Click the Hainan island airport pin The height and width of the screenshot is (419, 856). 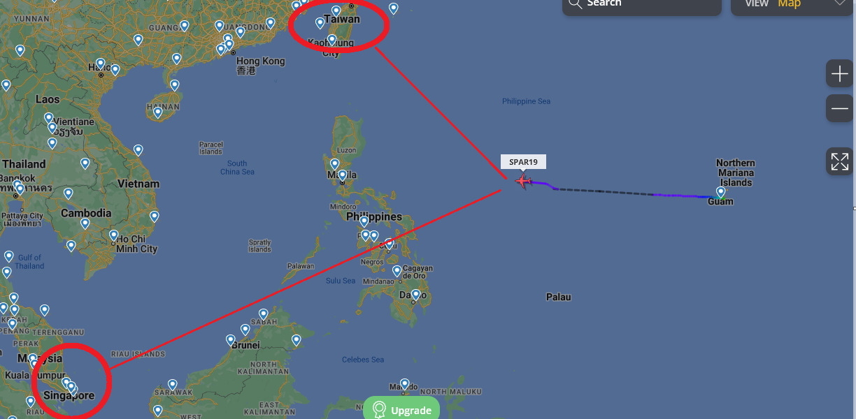(x=158, y=112)
